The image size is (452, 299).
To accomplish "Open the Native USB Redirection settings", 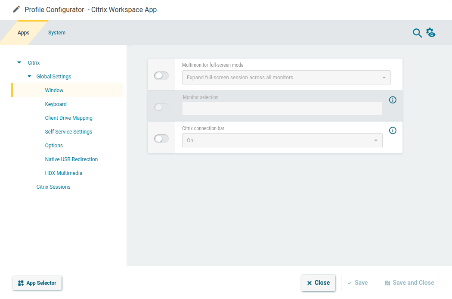I will pyautogui.click(x=71, y=159).
